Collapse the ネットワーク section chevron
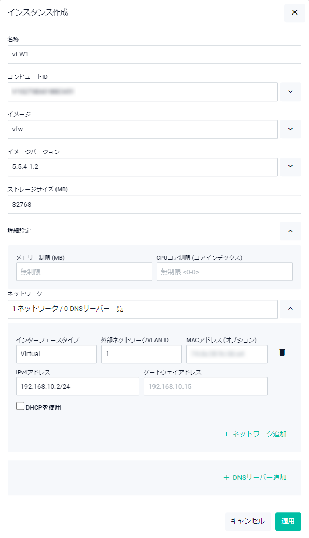This screenshot has width=309, height=538. (x=290, y=309)
